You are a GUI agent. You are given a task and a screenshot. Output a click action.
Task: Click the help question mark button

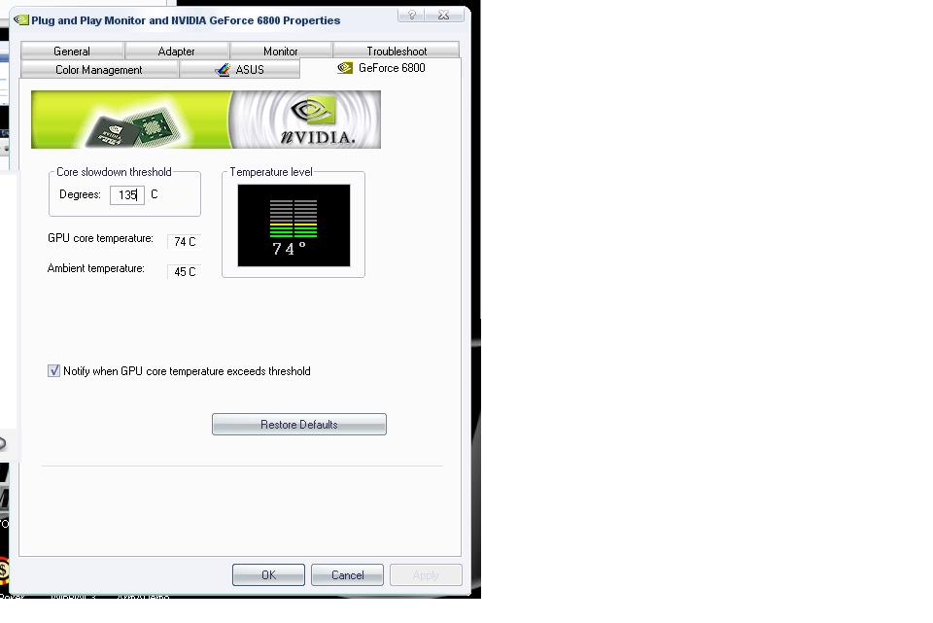tap(412, 15)
